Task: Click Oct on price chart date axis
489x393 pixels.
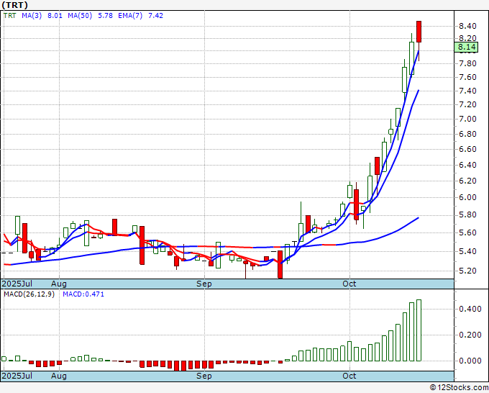Action: 349,284
